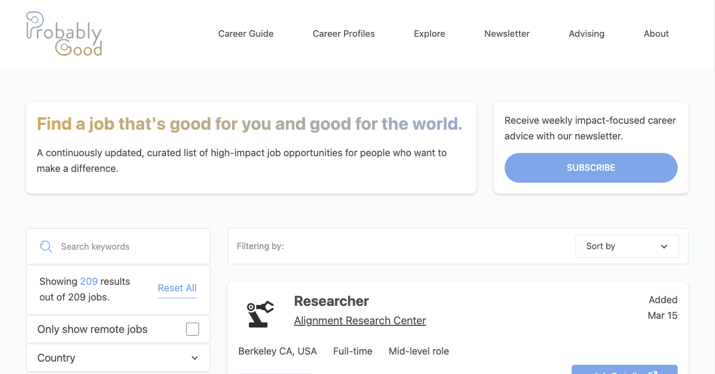Open the Alignment Research Center link
The width and height of the screenshot is (715, 374).
pos(360,320)
